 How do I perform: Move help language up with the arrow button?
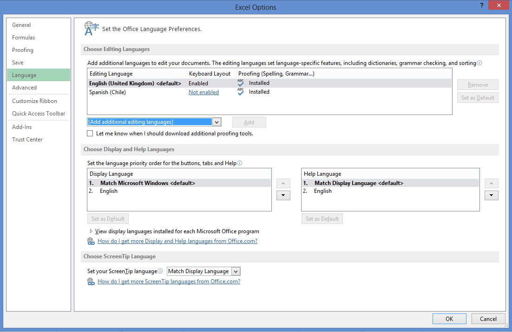click(x=491, y=184)
